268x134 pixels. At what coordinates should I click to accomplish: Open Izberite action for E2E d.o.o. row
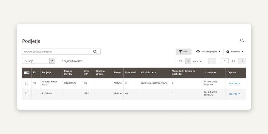(x=235, y=94)
